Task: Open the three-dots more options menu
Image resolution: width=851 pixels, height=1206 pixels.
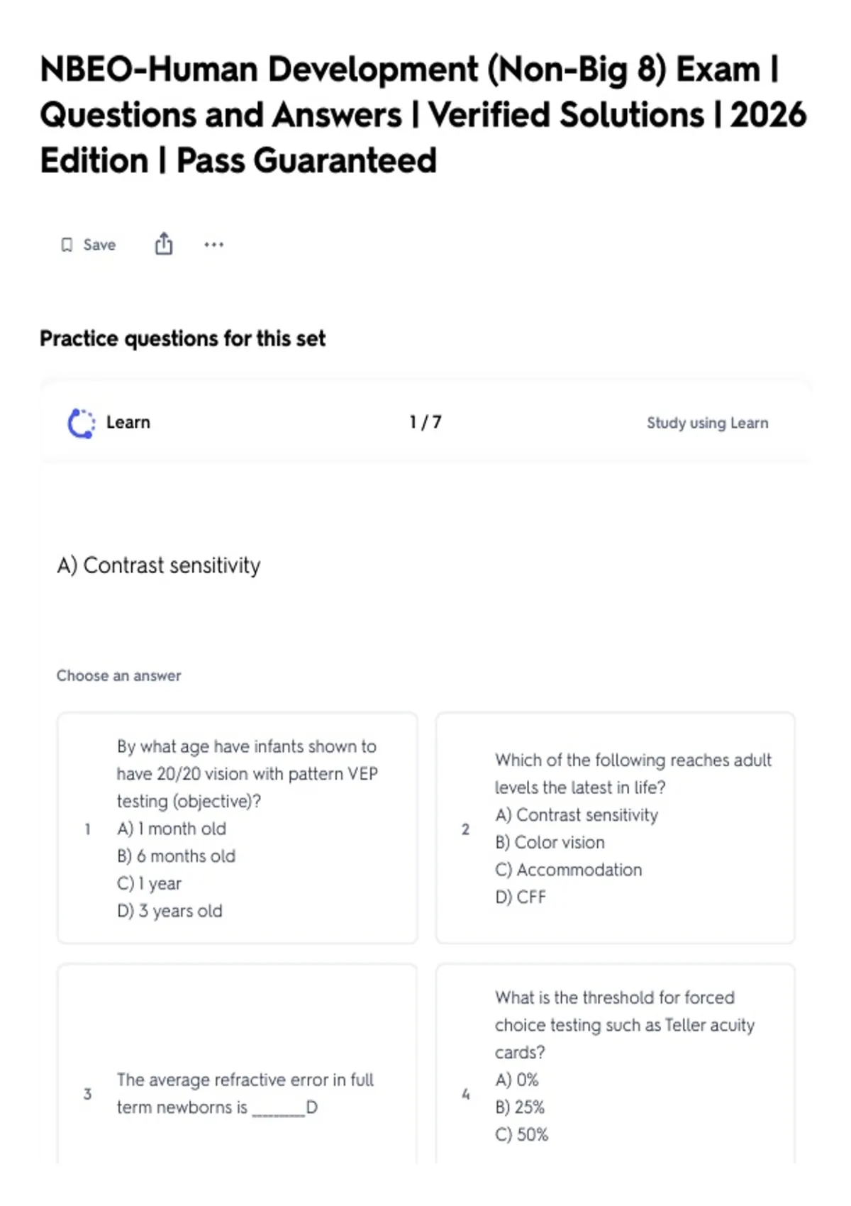Action: (x=213, y=245)
